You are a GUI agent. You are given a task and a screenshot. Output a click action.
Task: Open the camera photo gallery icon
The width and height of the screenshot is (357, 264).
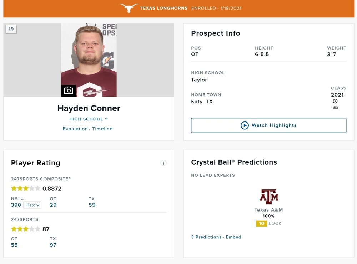pyautogui.click(x=69, y=90)
